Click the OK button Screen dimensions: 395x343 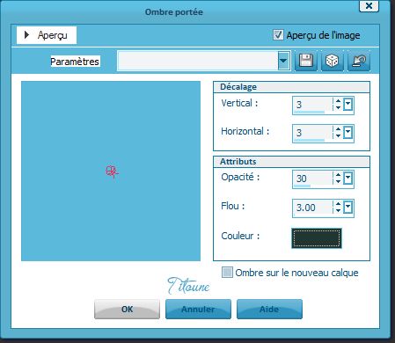point(127,309)
